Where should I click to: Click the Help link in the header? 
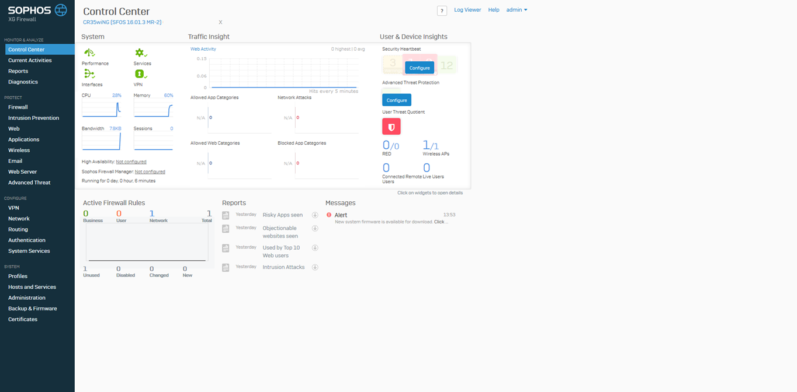coord(494,10)
